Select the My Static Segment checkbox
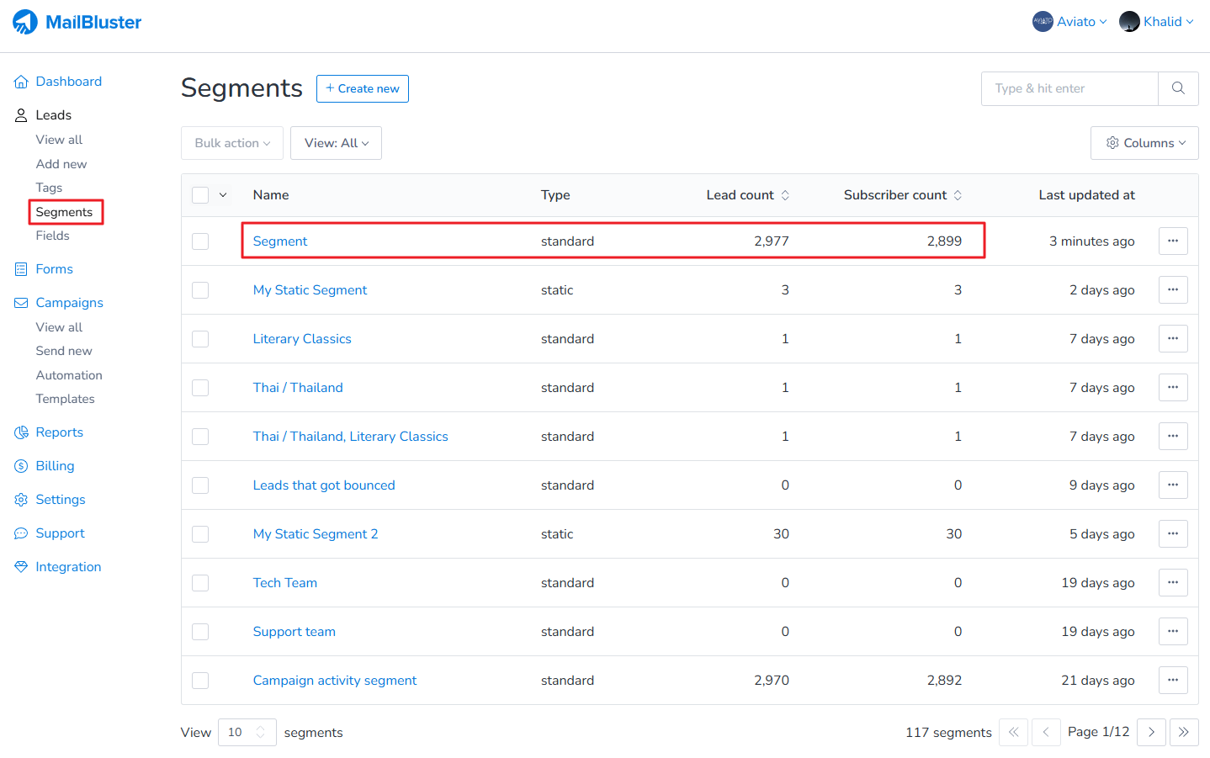Image resolution: width=1210 pixels, height=758 pixels. pyautogui.click(x=200, y=290)
